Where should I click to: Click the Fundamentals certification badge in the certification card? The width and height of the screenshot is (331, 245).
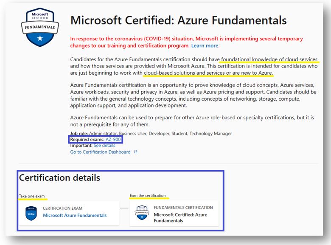142,212
